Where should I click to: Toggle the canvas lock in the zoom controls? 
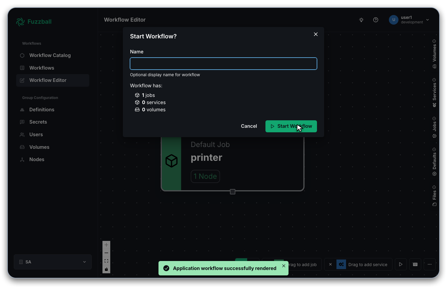click(x=106, y=269)
